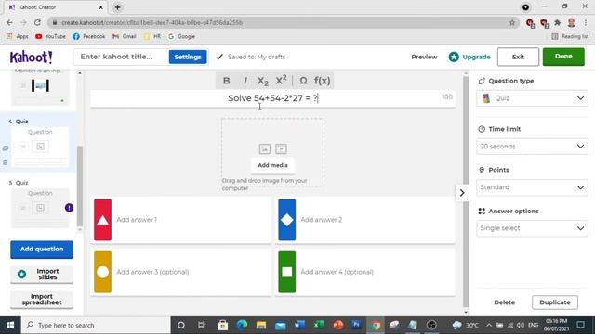Show hidden system tray icons
The image size is (595, 334).
[489, 325]
